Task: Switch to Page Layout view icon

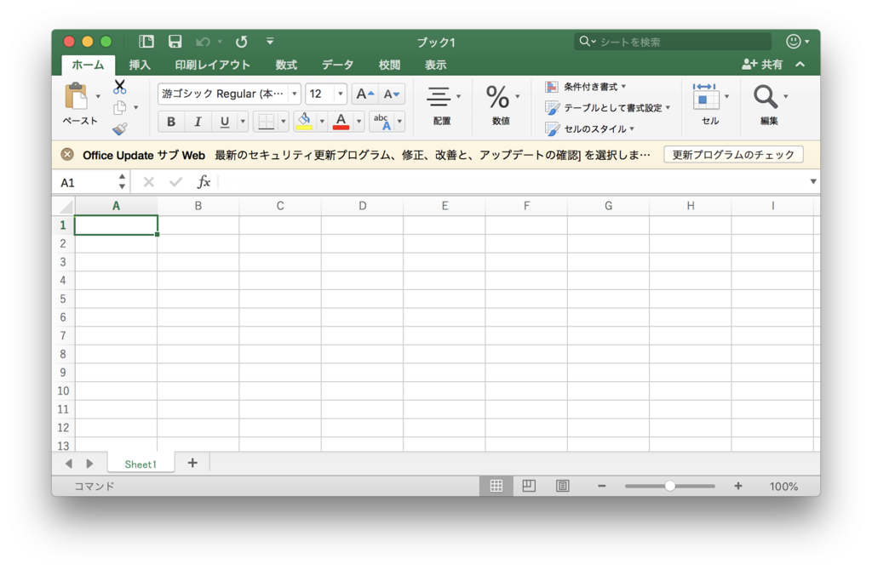Action: tap(529, 486)
